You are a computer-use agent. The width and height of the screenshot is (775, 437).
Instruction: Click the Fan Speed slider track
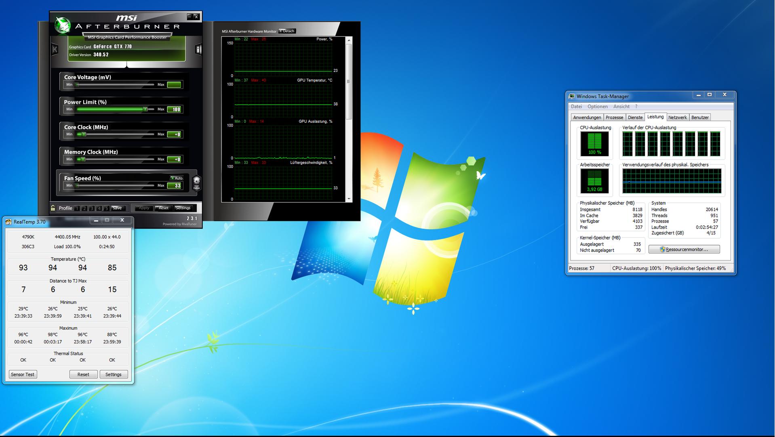coord(115,186)
